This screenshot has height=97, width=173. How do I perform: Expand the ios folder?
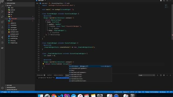coord(20,14)
